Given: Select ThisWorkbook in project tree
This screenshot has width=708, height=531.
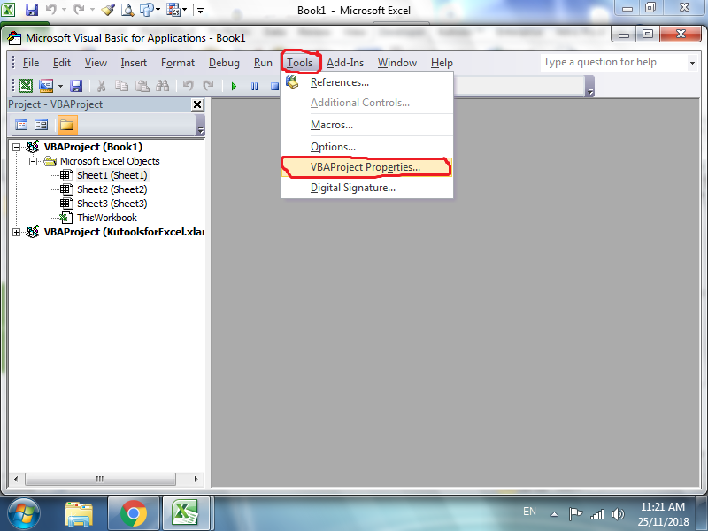Looking at the screenshot, I should click(107, 218).
